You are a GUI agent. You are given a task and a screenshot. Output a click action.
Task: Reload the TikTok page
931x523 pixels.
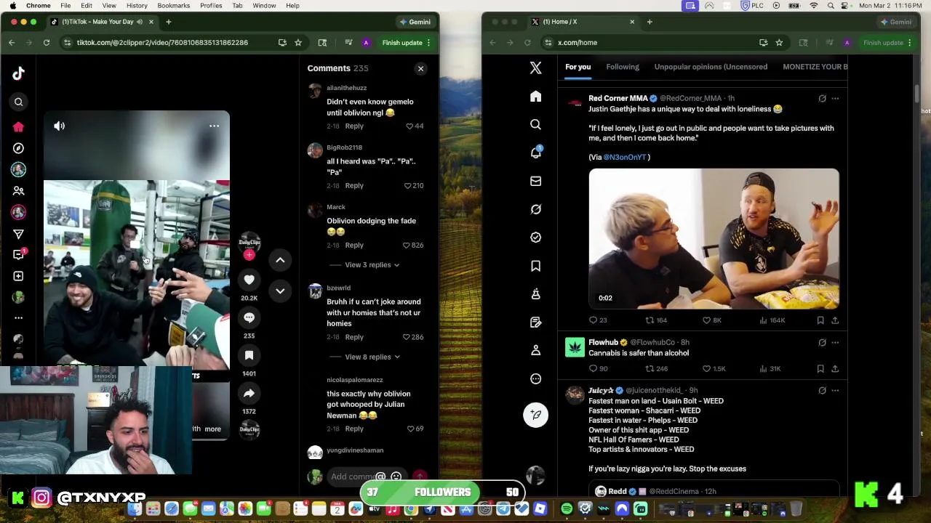pos(47,43)
